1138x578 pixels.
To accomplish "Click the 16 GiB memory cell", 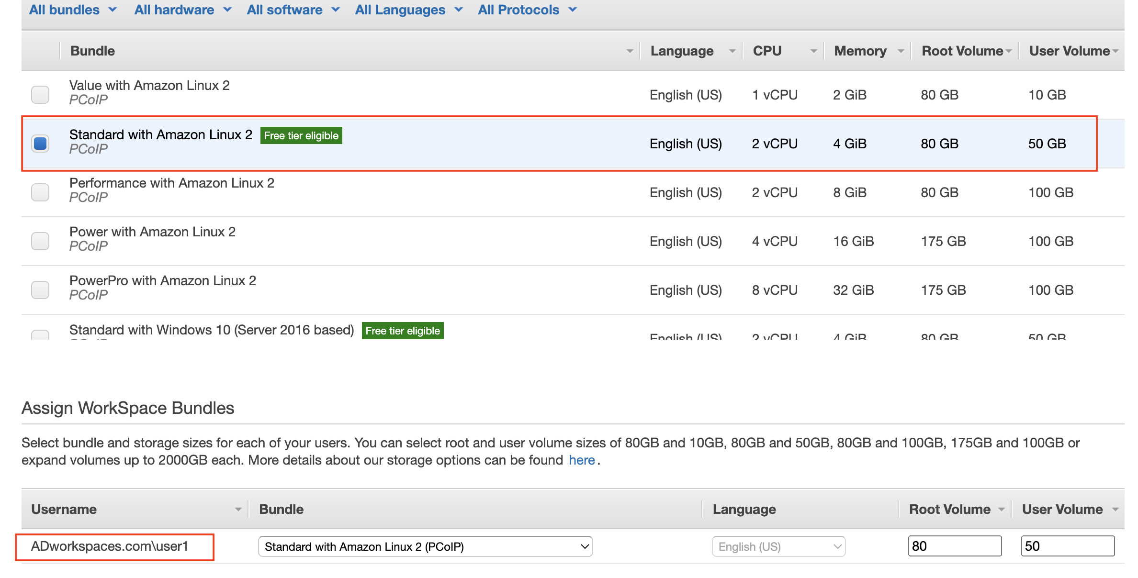I will [853, 241].
